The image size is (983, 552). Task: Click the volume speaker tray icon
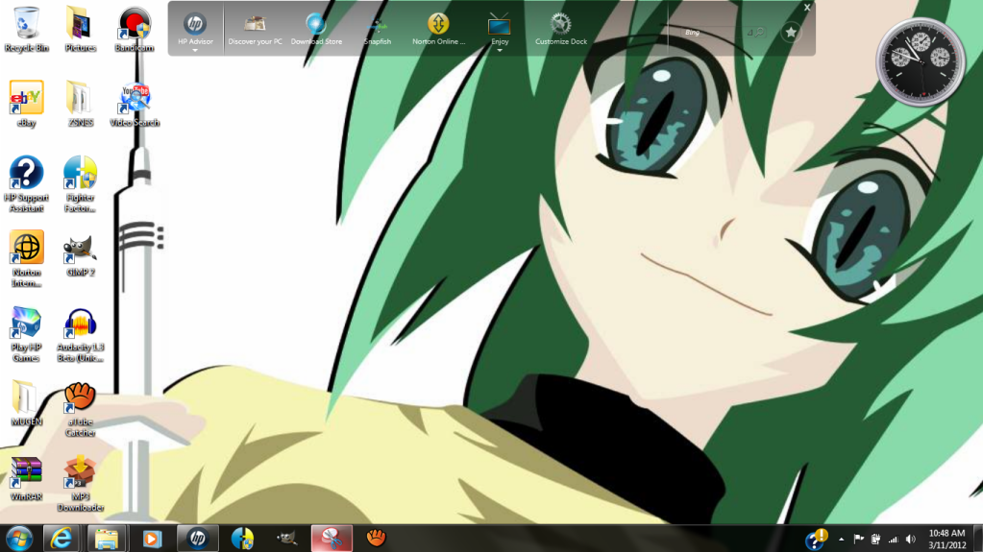coord(911,540)
